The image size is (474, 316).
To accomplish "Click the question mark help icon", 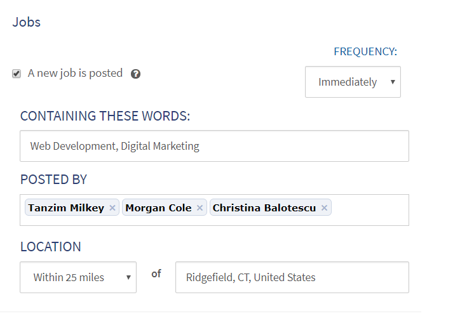I will tap(135, 74).
